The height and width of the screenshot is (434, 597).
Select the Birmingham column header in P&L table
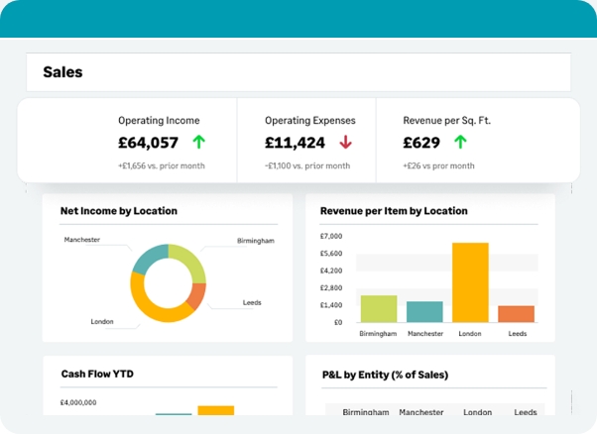pyautogui.click(x=366, y=412)
